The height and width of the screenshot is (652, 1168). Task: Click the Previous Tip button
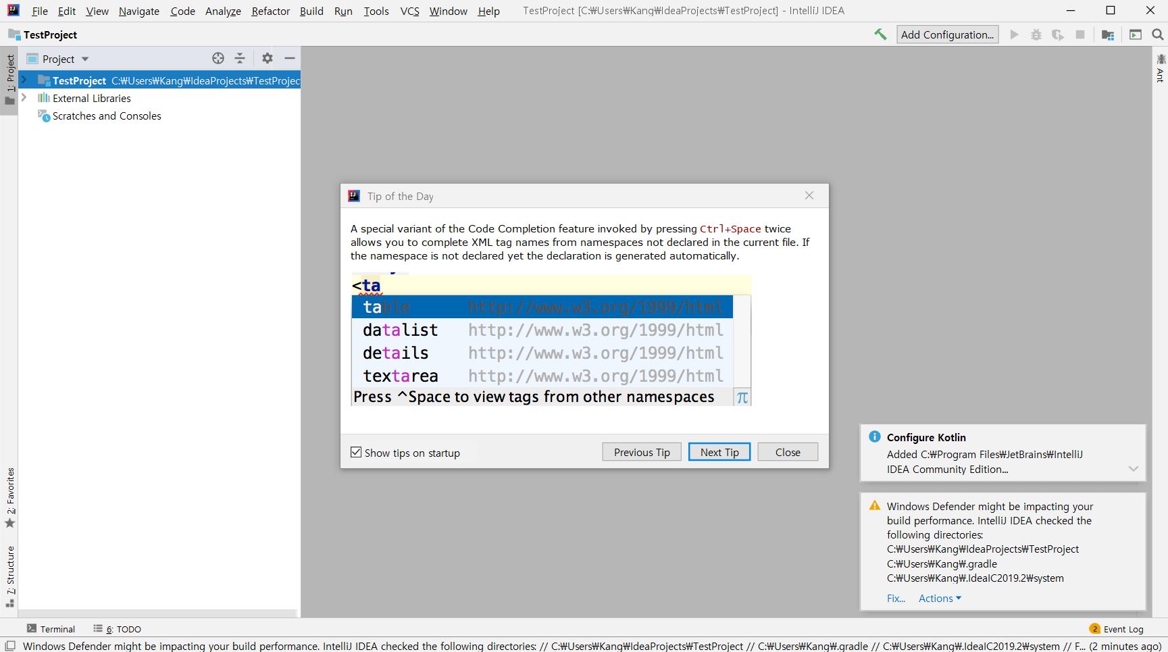[x=642, y=452]
